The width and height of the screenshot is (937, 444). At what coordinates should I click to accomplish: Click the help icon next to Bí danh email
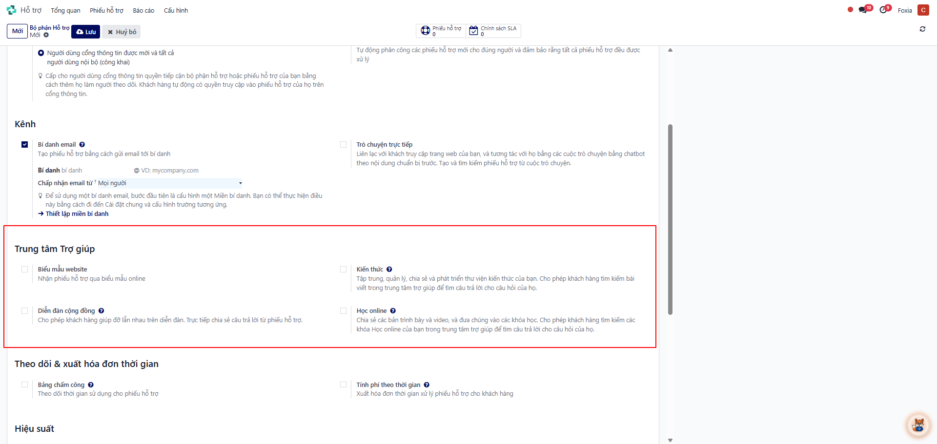click(82, 145)
